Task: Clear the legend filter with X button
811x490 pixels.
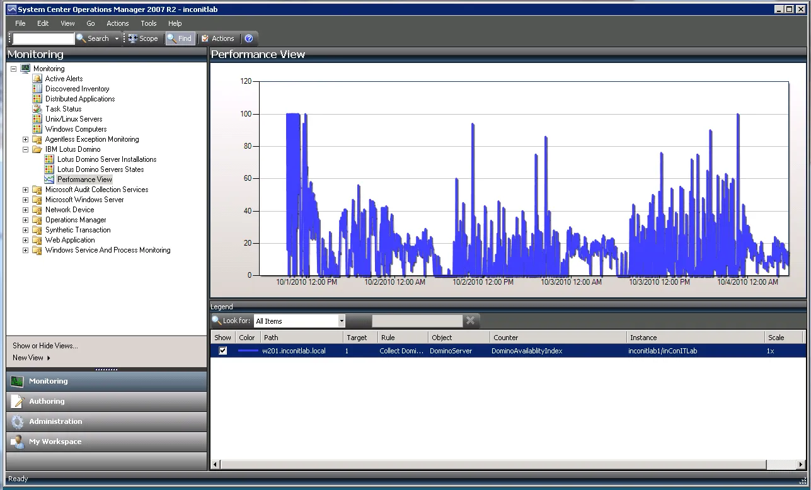Action: coord(470,321)
